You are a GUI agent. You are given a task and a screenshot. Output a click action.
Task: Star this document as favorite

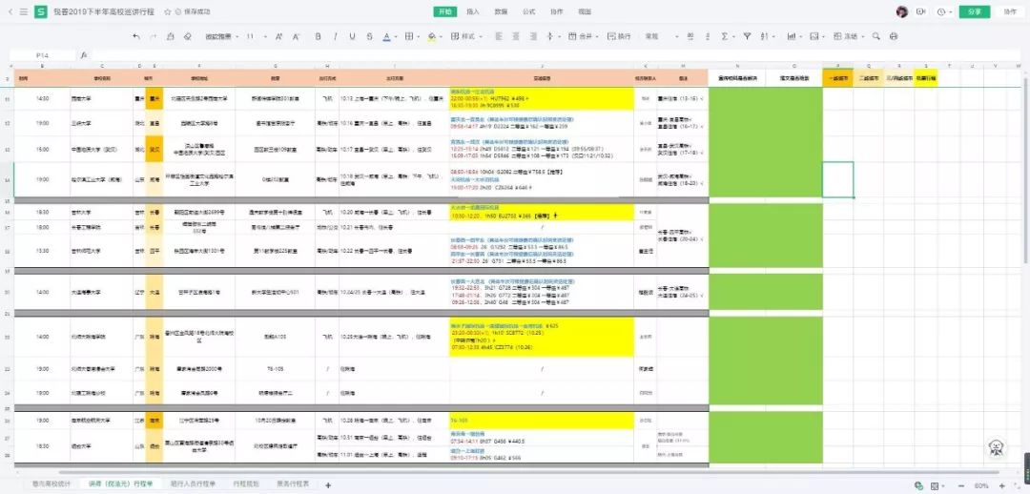(x=168, y=11)
